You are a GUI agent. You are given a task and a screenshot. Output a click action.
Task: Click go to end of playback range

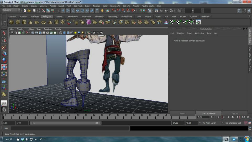(x=249, y=117)
